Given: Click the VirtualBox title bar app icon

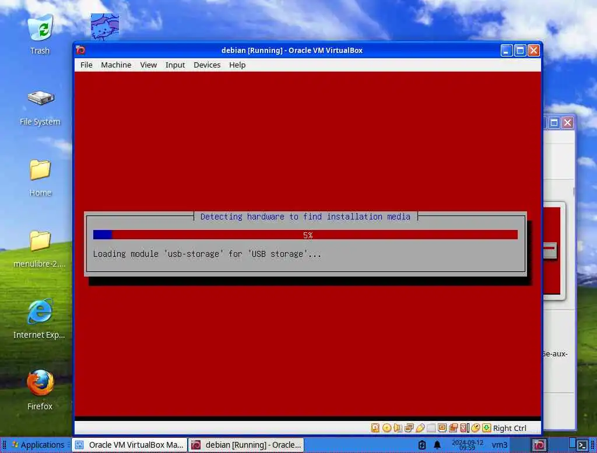Looking at the screenshot, I should coord(80,50).
